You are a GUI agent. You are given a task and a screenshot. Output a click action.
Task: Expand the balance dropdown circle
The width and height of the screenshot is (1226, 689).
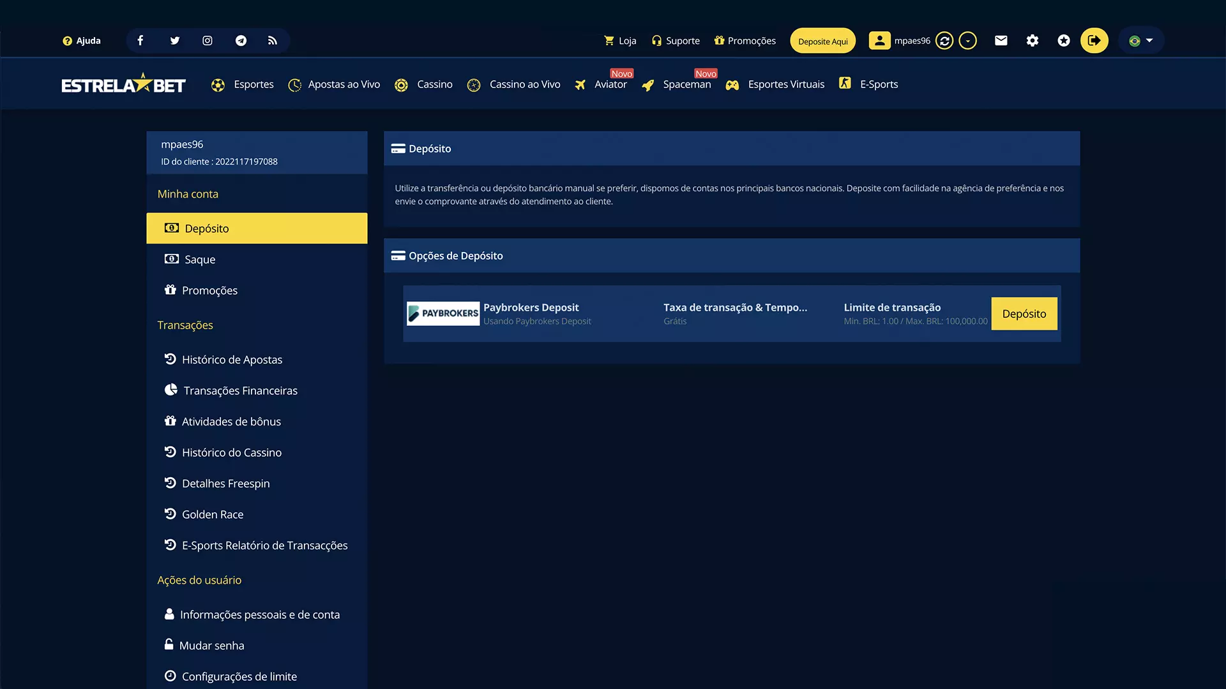968,41
